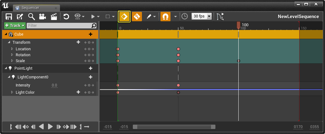Click the Restore State circular arrow icon
Image resolution: width=325 pixels, height=134 pixels.
coord(66,17)
